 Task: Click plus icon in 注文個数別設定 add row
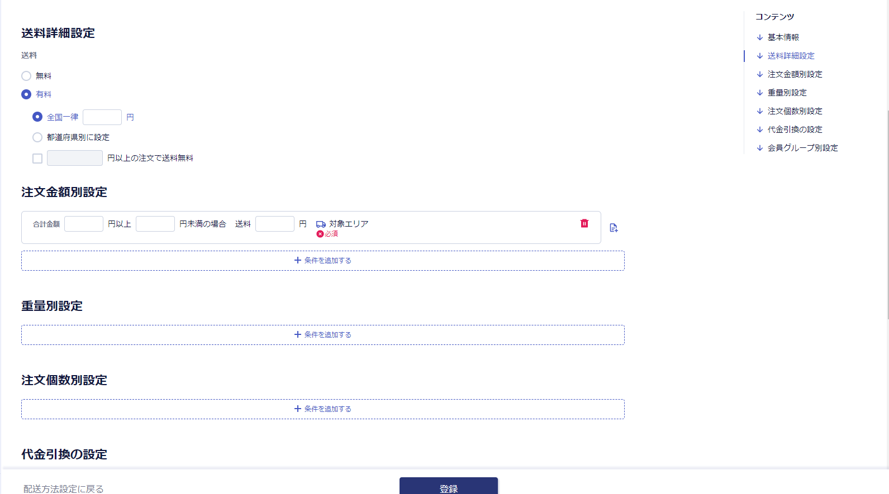(298, 409)
